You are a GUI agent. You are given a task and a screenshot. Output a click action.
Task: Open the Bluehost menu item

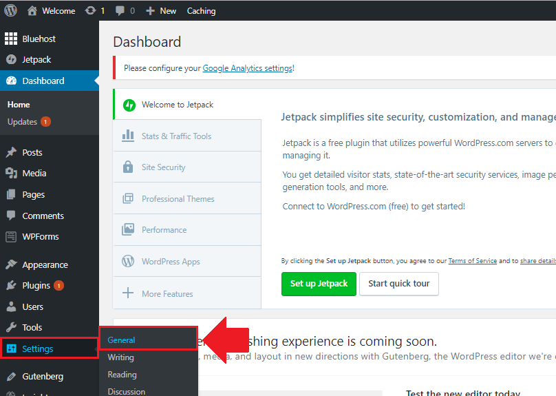coord(39,39)
